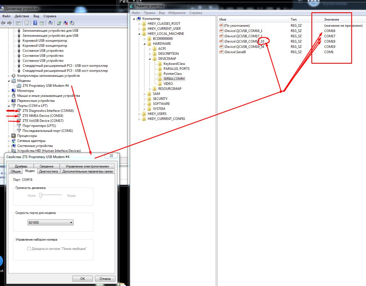The image size is (366, 286).
Task: Select the BCD00000000 registry key
Action: click(163, 39)
